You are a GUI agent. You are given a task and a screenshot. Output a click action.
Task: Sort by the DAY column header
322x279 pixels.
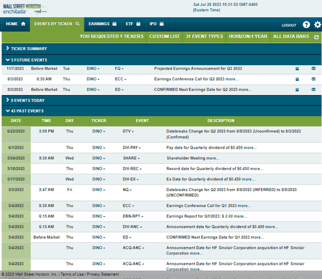(69, 121)
